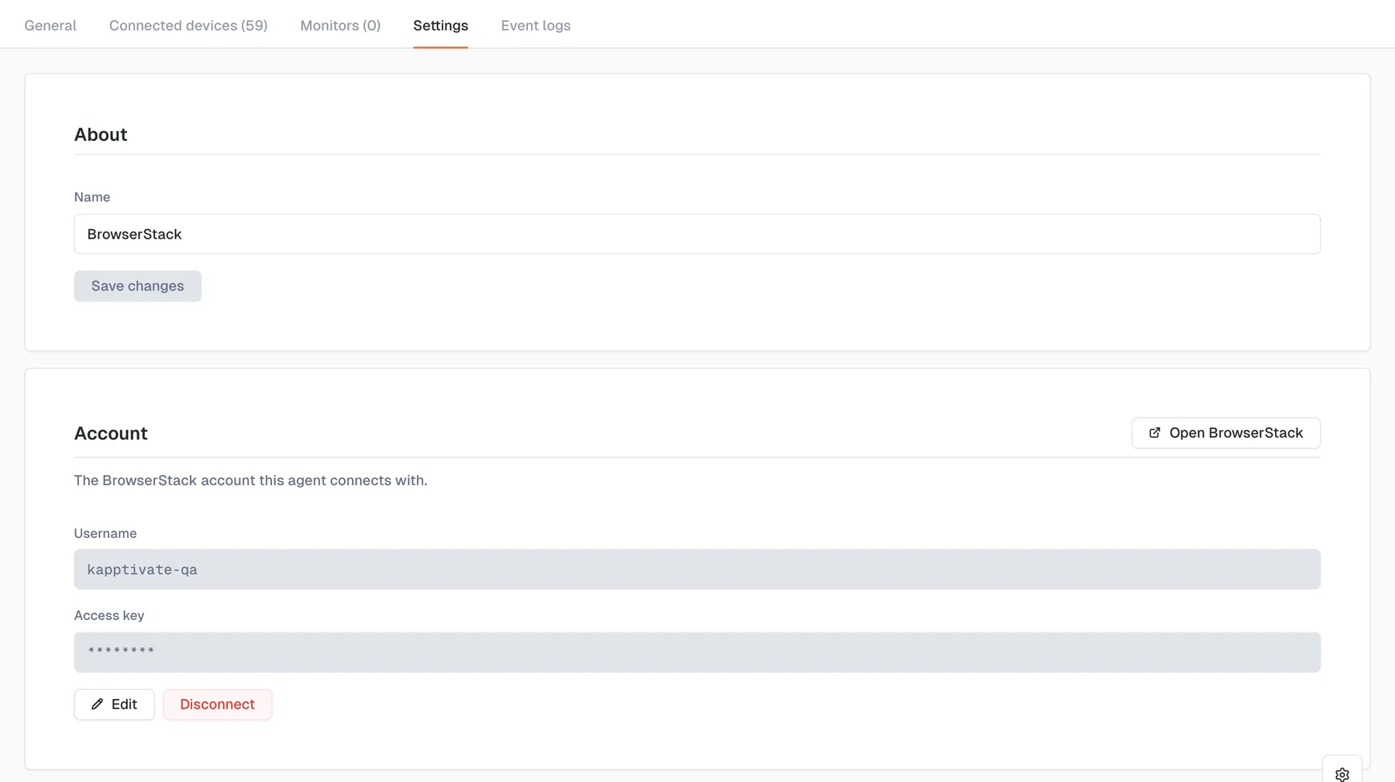
Task: Click the Edit button for account credentials
Action: [x=115, y=704]
